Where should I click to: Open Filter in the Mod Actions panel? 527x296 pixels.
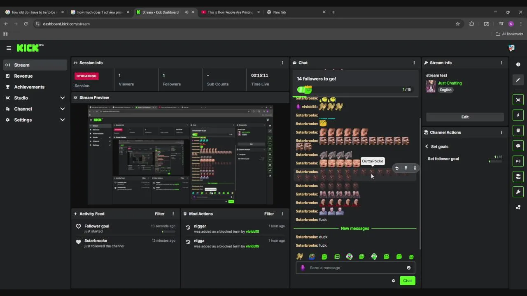click(269, 214)
